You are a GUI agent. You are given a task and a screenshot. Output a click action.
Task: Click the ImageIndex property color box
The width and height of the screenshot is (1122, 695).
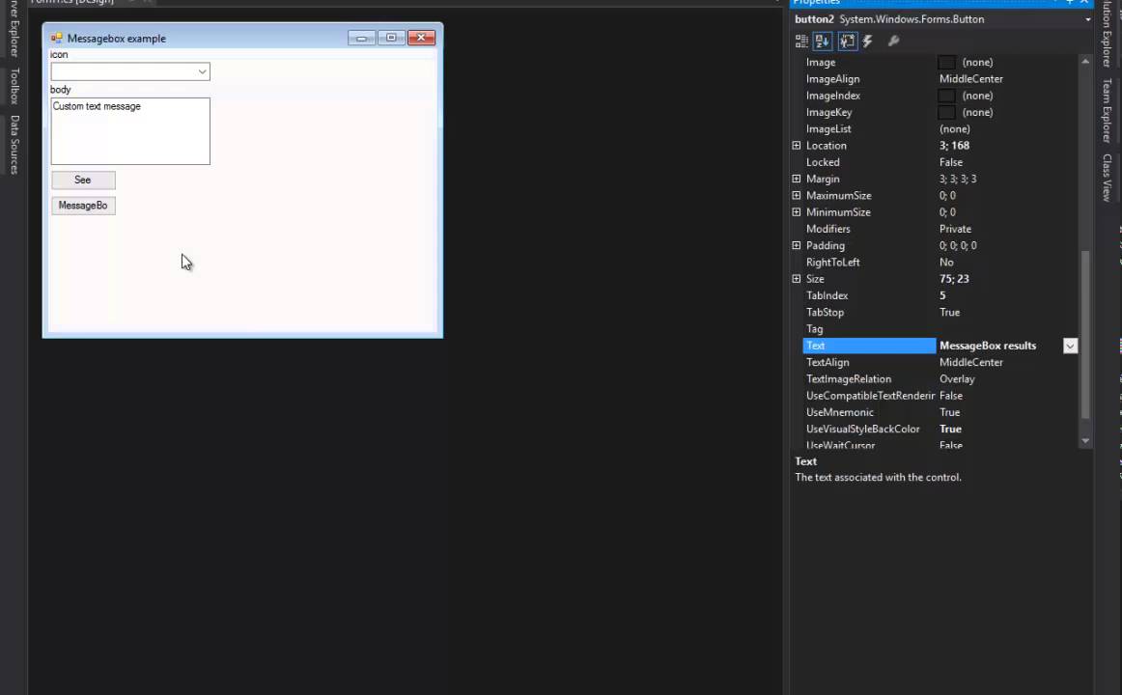click(x=946, y=96)
